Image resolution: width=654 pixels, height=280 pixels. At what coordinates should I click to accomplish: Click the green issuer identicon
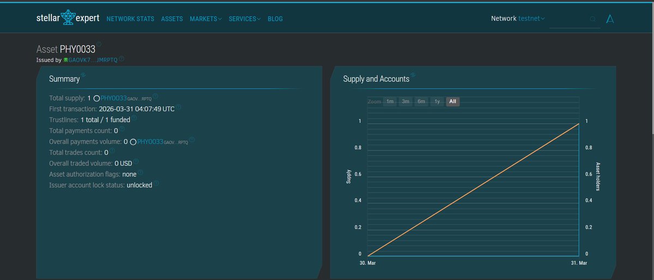coord(65,60)
